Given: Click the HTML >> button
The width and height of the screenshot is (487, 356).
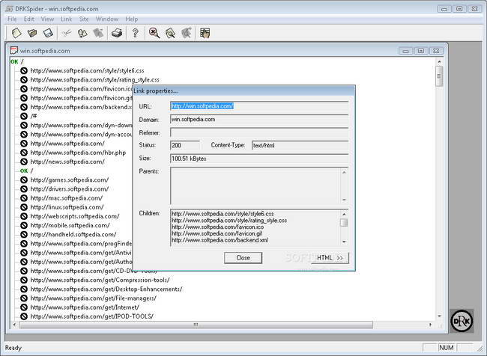Looking at the screenshot, I should coord(330,258).
